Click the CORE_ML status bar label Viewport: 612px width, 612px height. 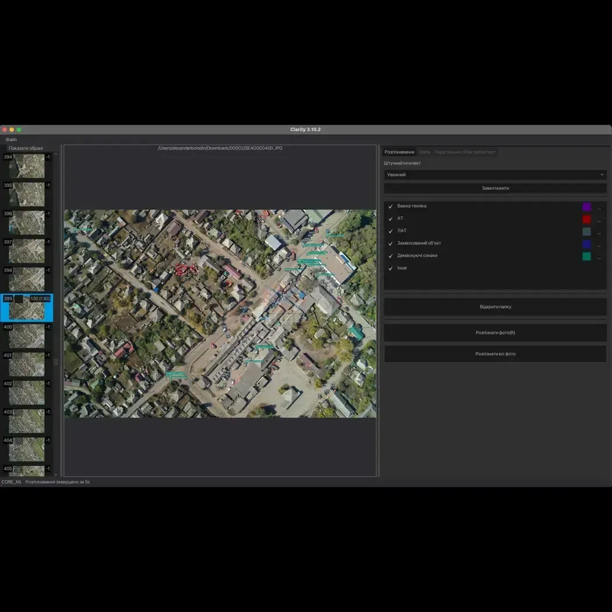click(x=12, y=482)
